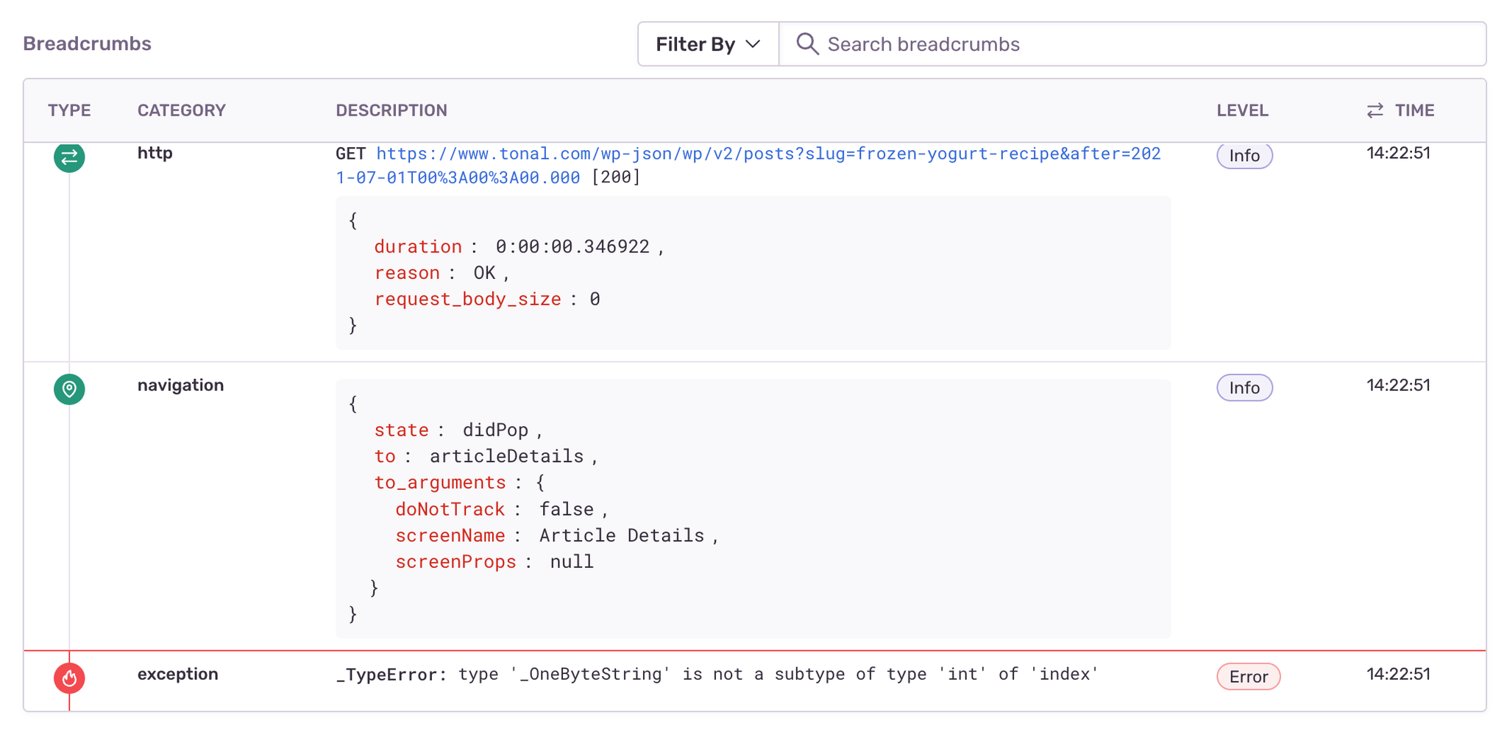The image size is (1507, 732).
Task: Click the DESCRIPTION column header
Action: coord(391,110)
